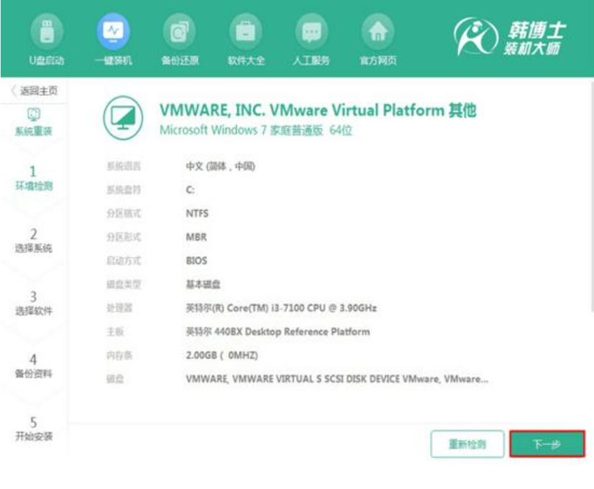
Task: Click the 2.00GB memory value
Action: [x=221, y=355]
